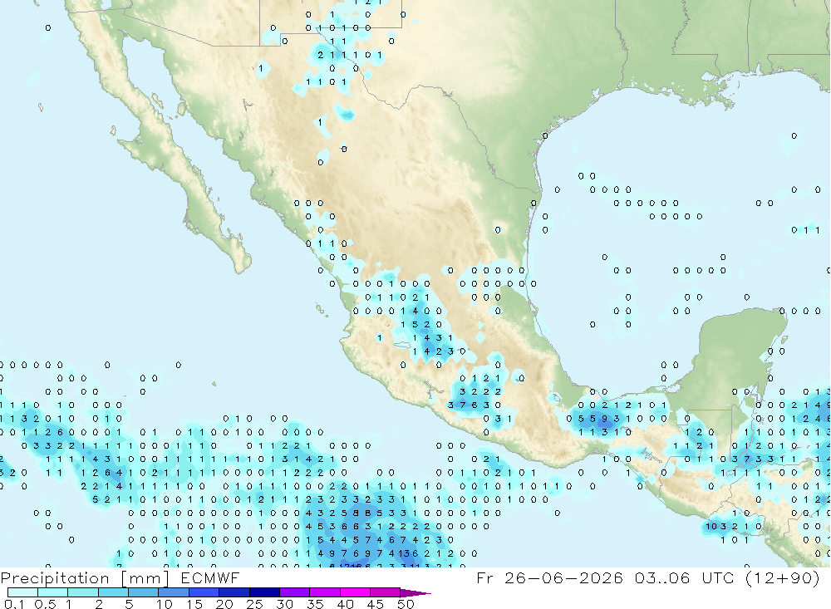Click the 25–30 mm navy legend swatch
The height and width of the screenshot is (609, 831).
(264, 592)
